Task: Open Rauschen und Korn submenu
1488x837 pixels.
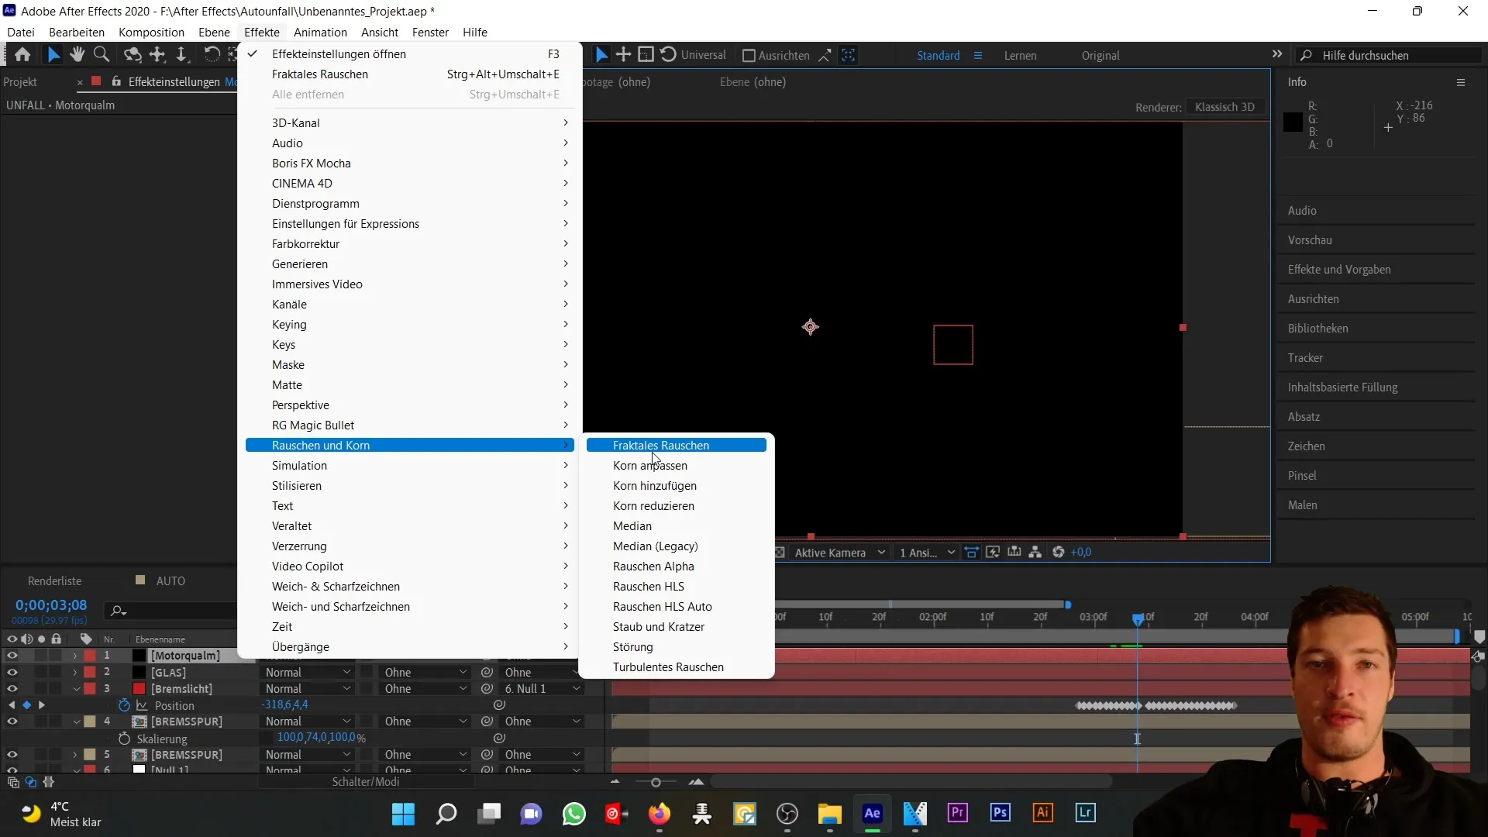Action: pyautogui.click(x=321, y=445)
